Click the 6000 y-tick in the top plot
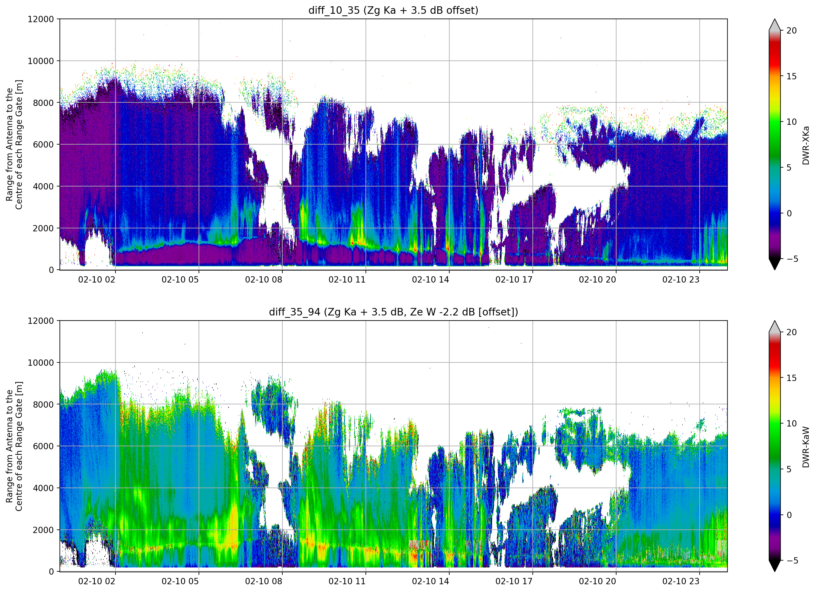Screen dimensions: 816x592 pos(43,144)
